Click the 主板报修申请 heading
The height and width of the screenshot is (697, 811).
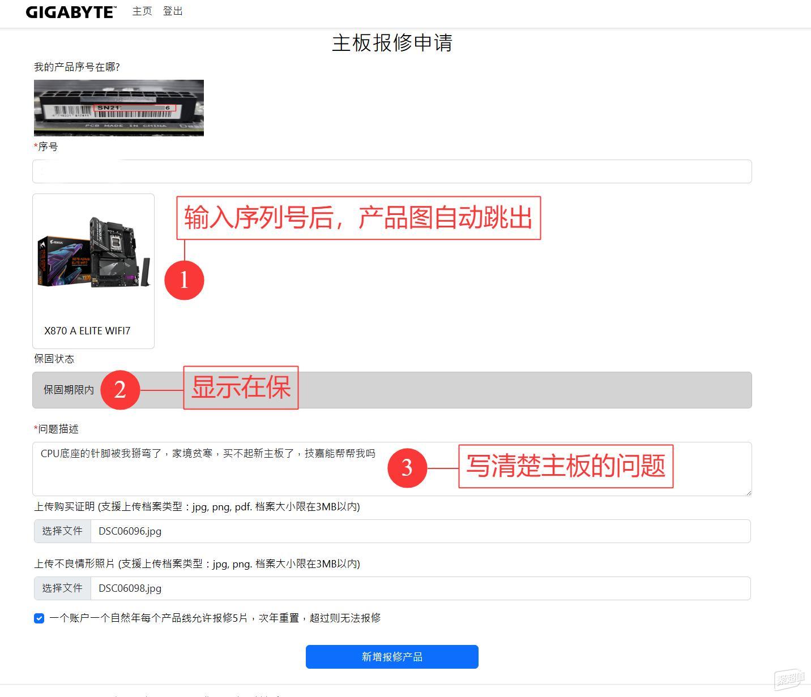[x=392, y=43]
